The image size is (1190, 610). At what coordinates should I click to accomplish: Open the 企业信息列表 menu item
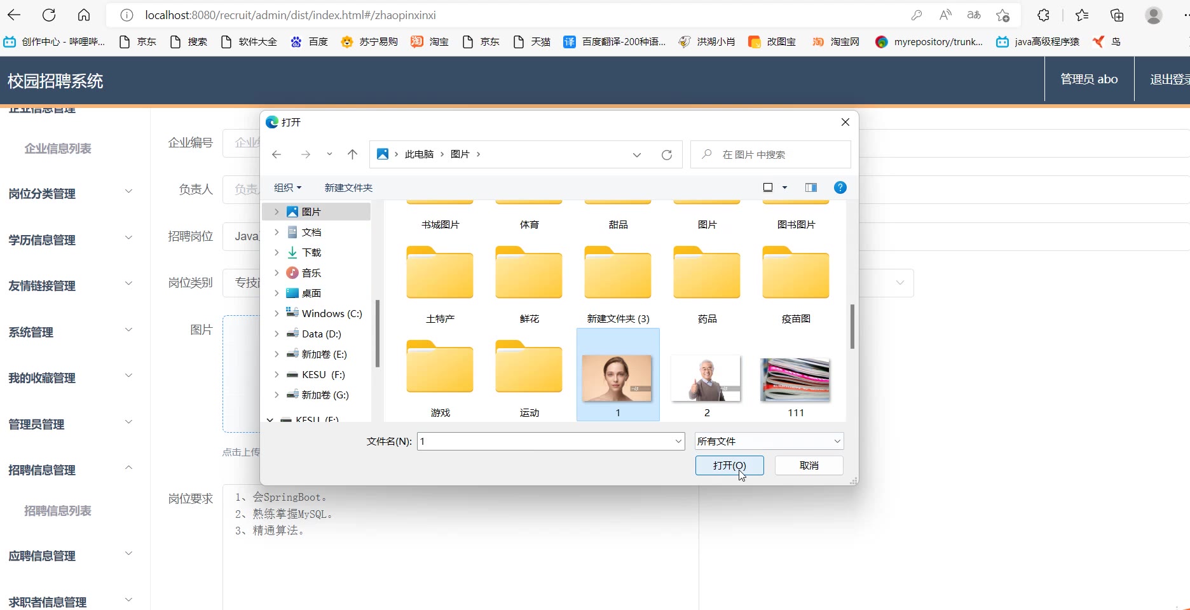58,148
